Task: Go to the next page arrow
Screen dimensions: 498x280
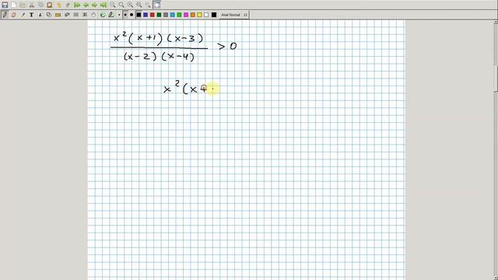Action: [95, 5]
